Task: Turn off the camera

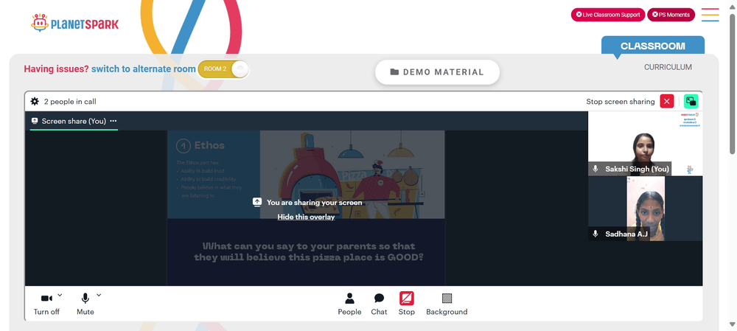Action: [46, 303]
